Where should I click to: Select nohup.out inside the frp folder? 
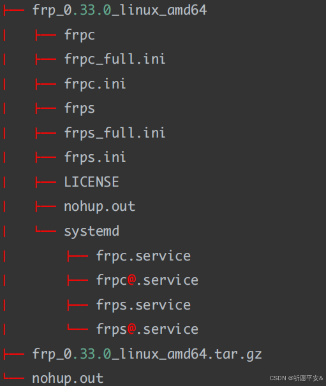[100, 207]
